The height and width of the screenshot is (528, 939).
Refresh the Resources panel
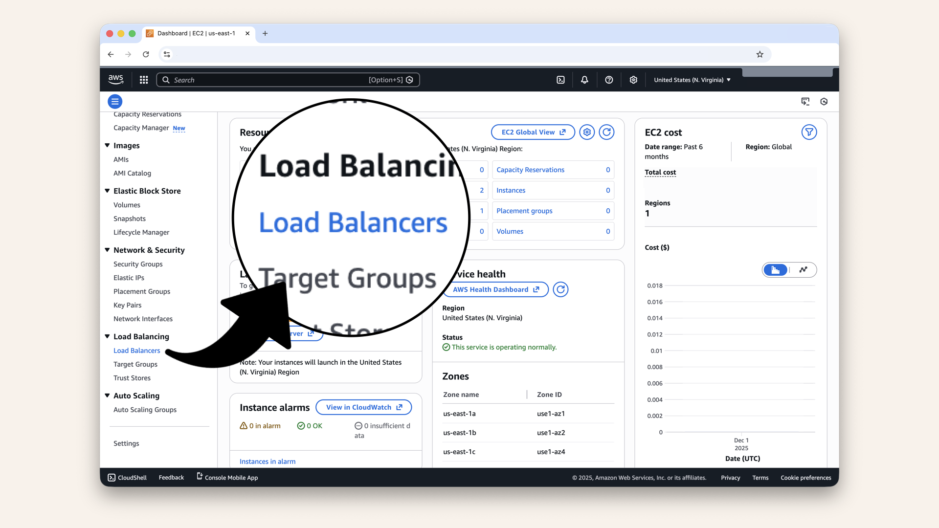point(606,132)
